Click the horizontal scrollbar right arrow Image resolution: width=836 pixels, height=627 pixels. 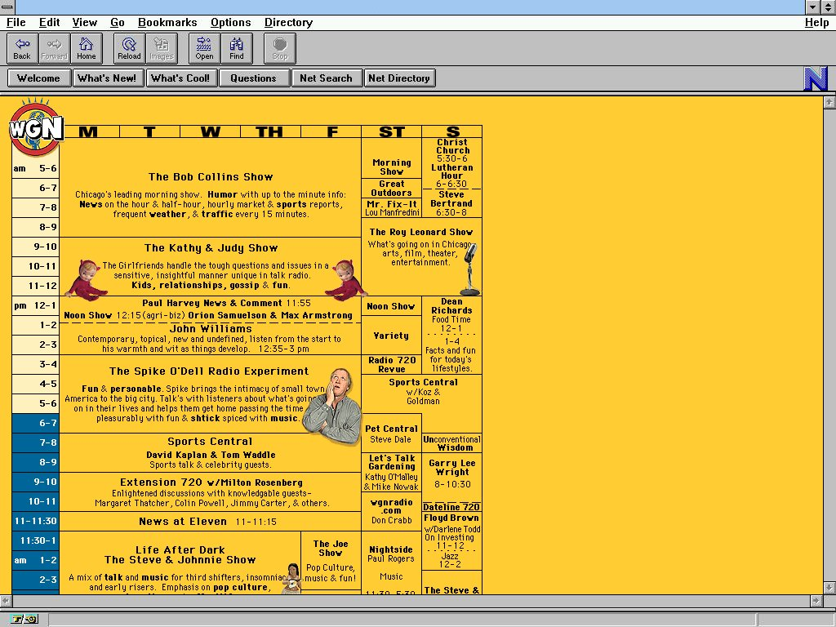815,600
